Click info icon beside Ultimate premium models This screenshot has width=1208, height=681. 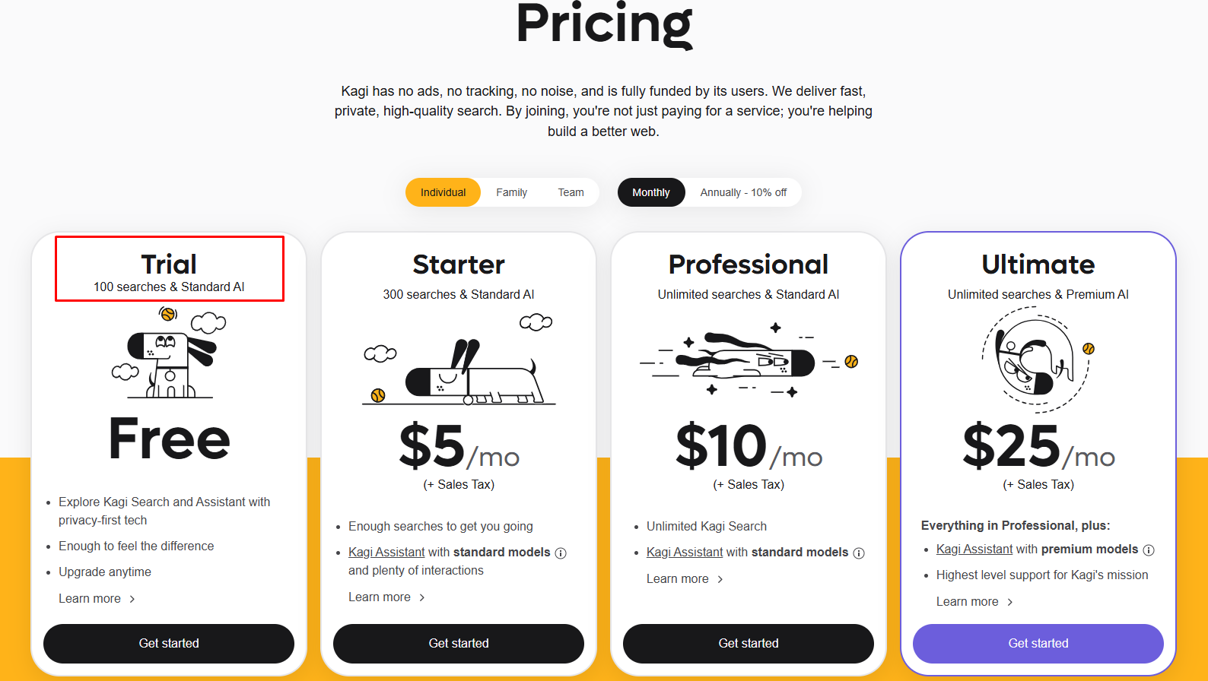(x=1149, y=550)
